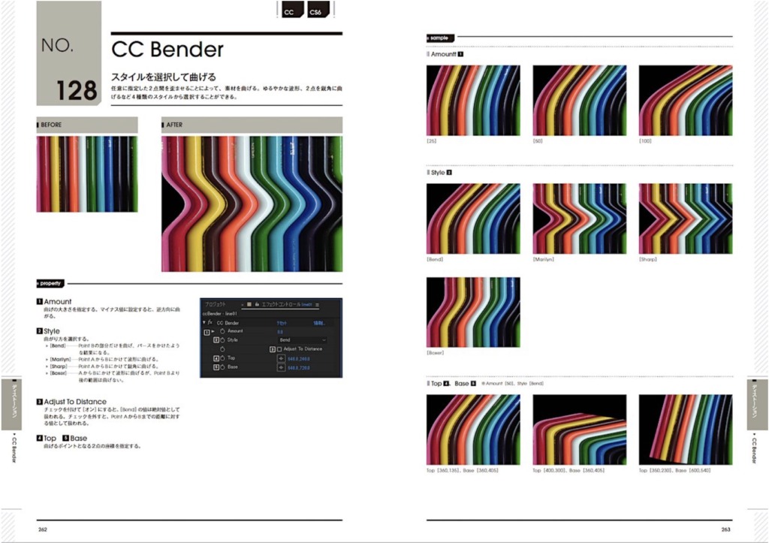Image resolution: width=769 pixels, height=543 pixels.
Task: Click the Top heading in the property list
Action: (x=50, y=439)
